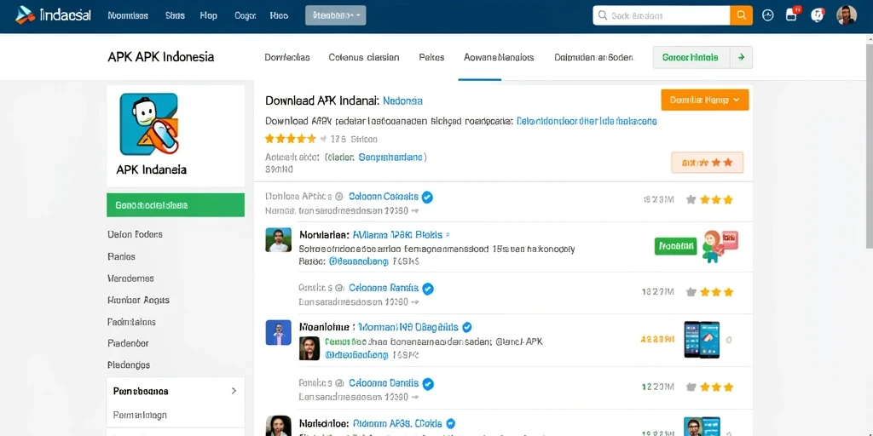Click the gold star rating under the description
873x436 pixels.
(x=290, y=139)
